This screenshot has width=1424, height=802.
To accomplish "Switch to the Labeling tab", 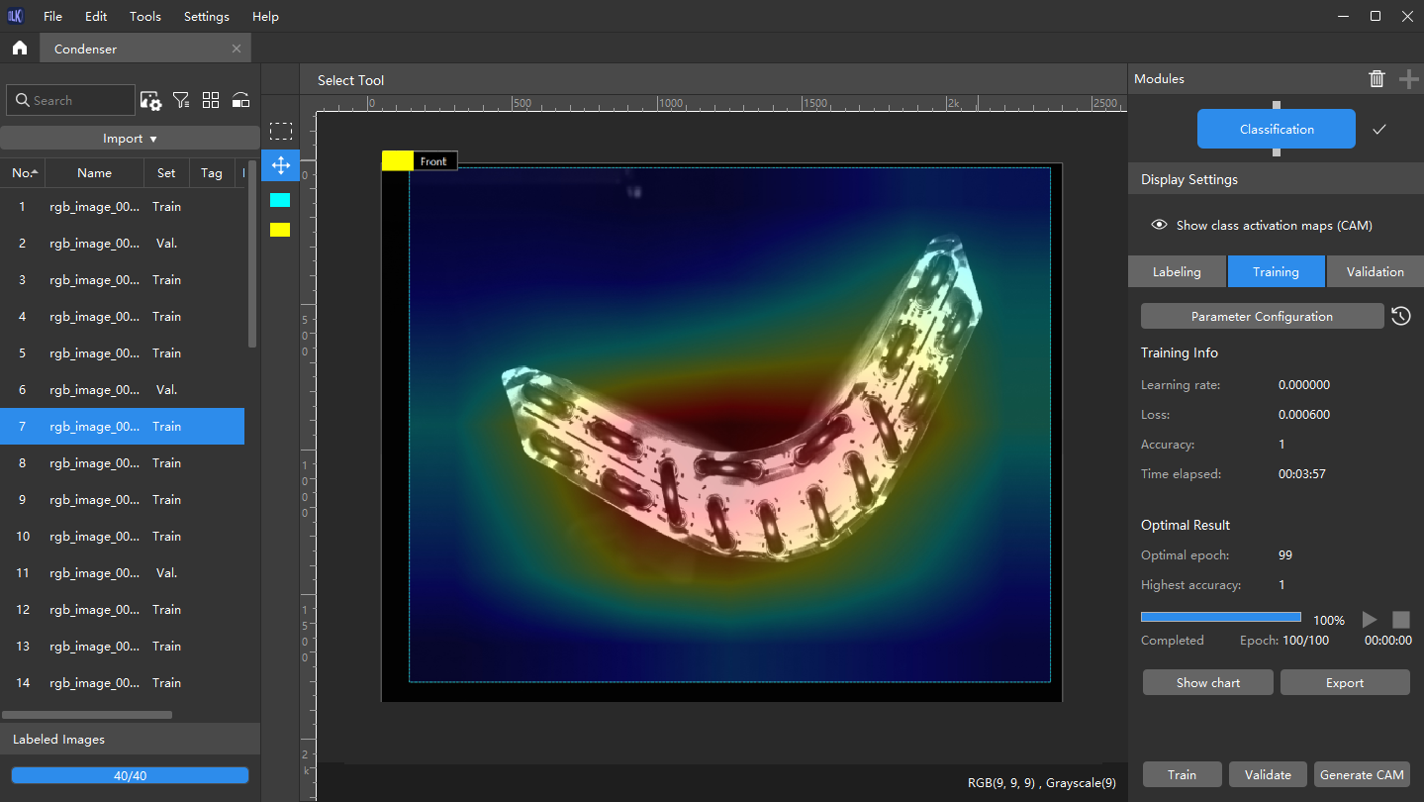I will 1177,271.
